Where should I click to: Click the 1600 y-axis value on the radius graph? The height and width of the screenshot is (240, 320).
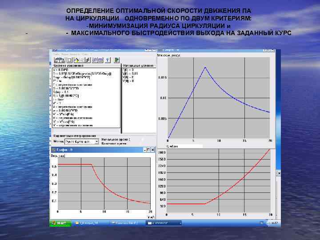(x=162, y=180)
